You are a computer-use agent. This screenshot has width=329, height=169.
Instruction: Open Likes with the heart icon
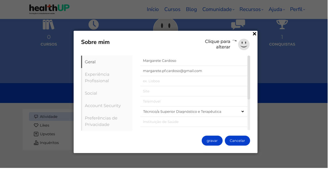tap(36, 126)
